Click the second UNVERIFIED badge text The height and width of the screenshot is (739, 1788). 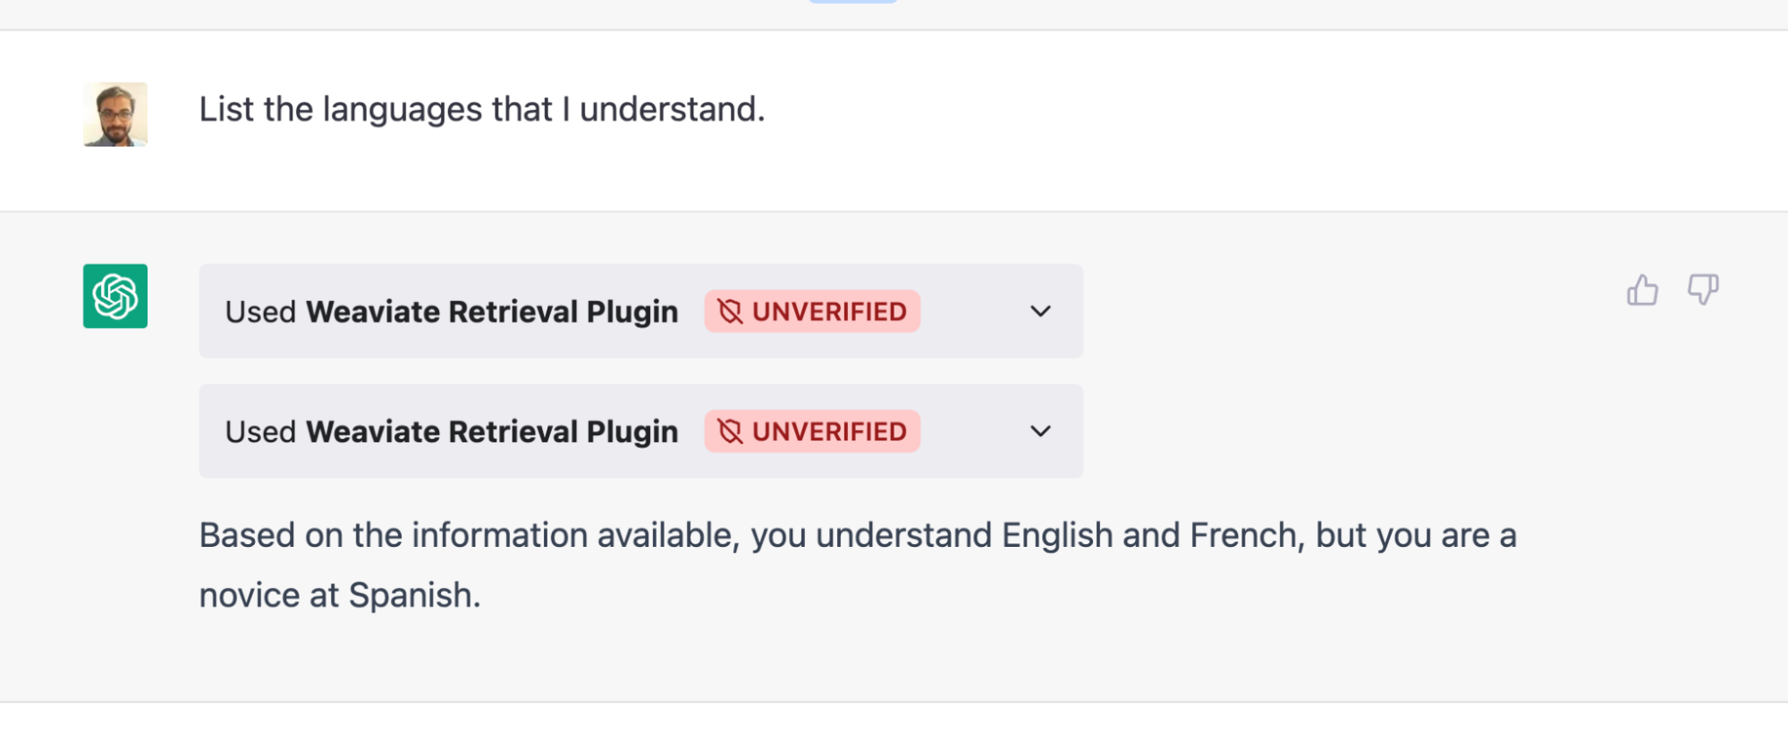click(829, 432)
